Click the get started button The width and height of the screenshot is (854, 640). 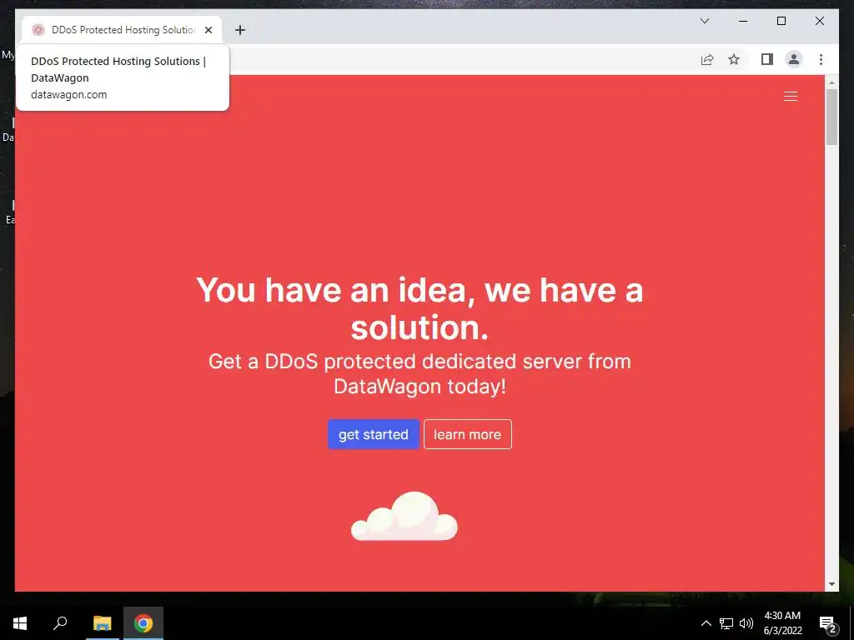pos(373,434)
